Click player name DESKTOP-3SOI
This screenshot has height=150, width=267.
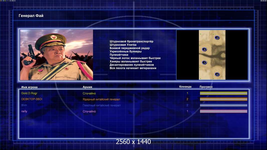[x=32, y=99]
